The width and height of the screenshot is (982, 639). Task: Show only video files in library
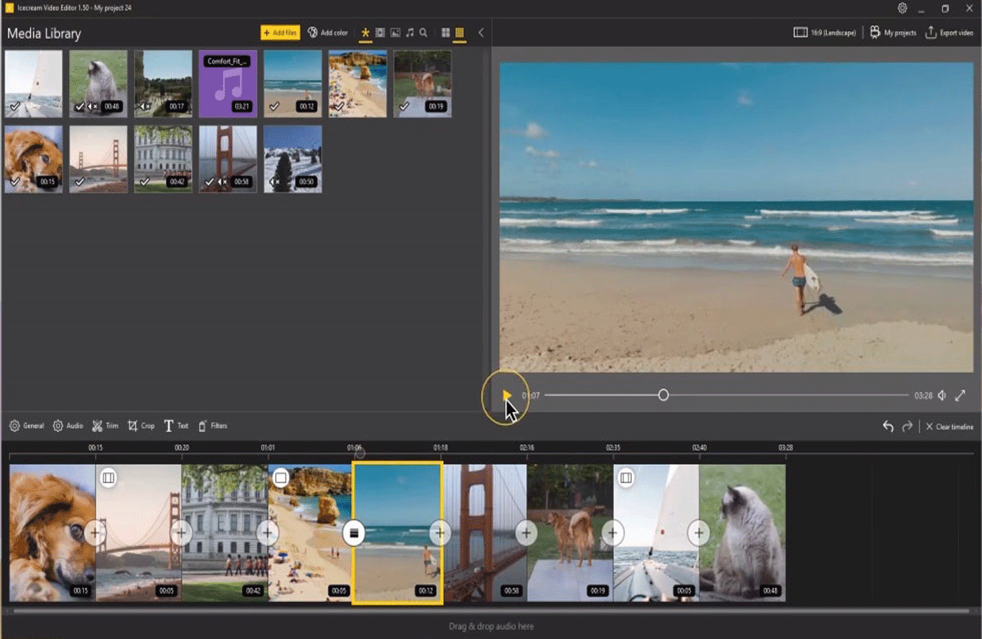pos(381,33)
